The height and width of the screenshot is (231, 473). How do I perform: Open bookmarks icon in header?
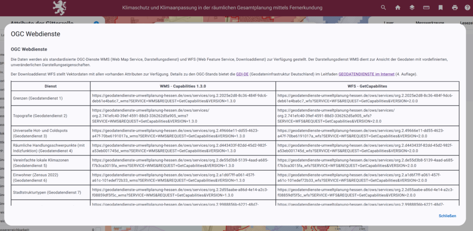[441, 8]
